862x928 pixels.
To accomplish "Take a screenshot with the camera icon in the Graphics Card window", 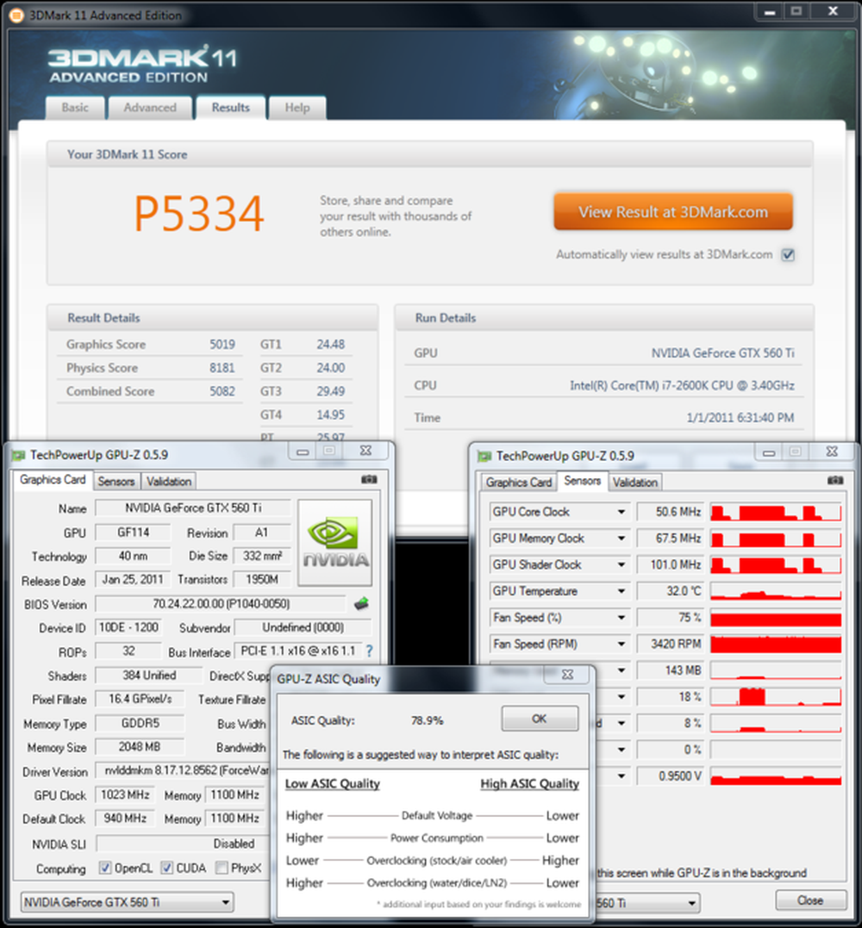I will 369,479.
